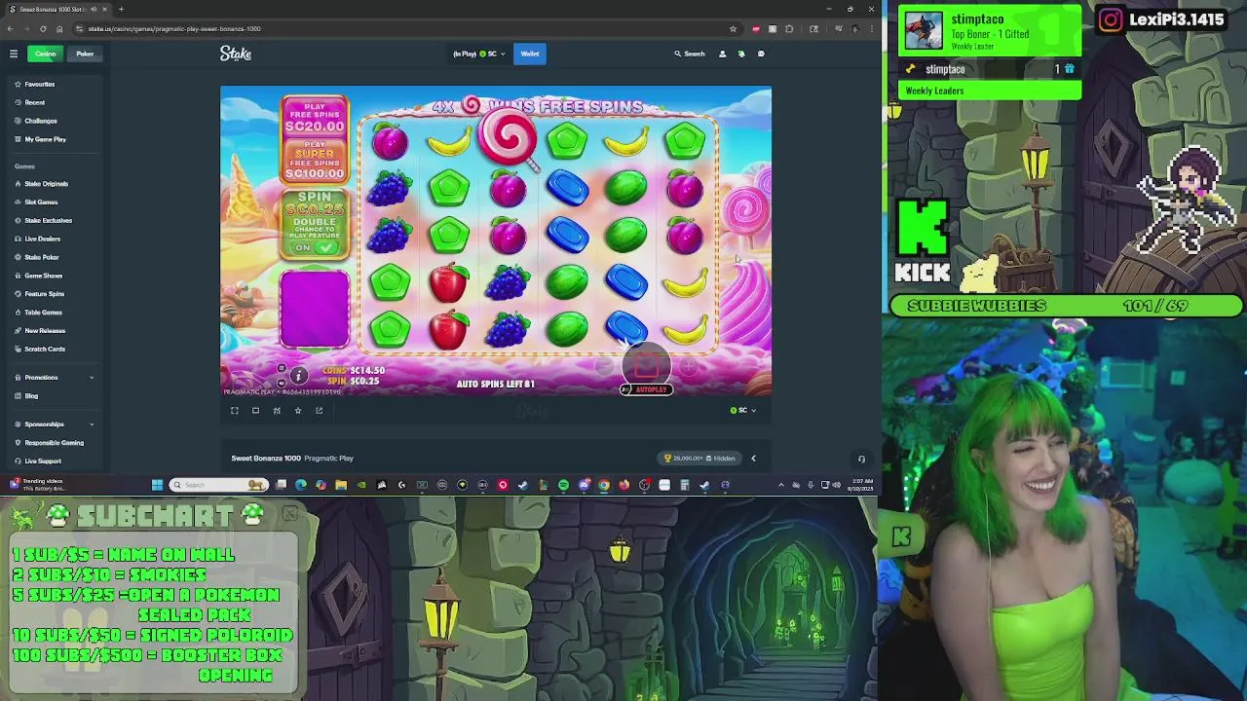Open Scratch Cards category

(x=45, y=349)
